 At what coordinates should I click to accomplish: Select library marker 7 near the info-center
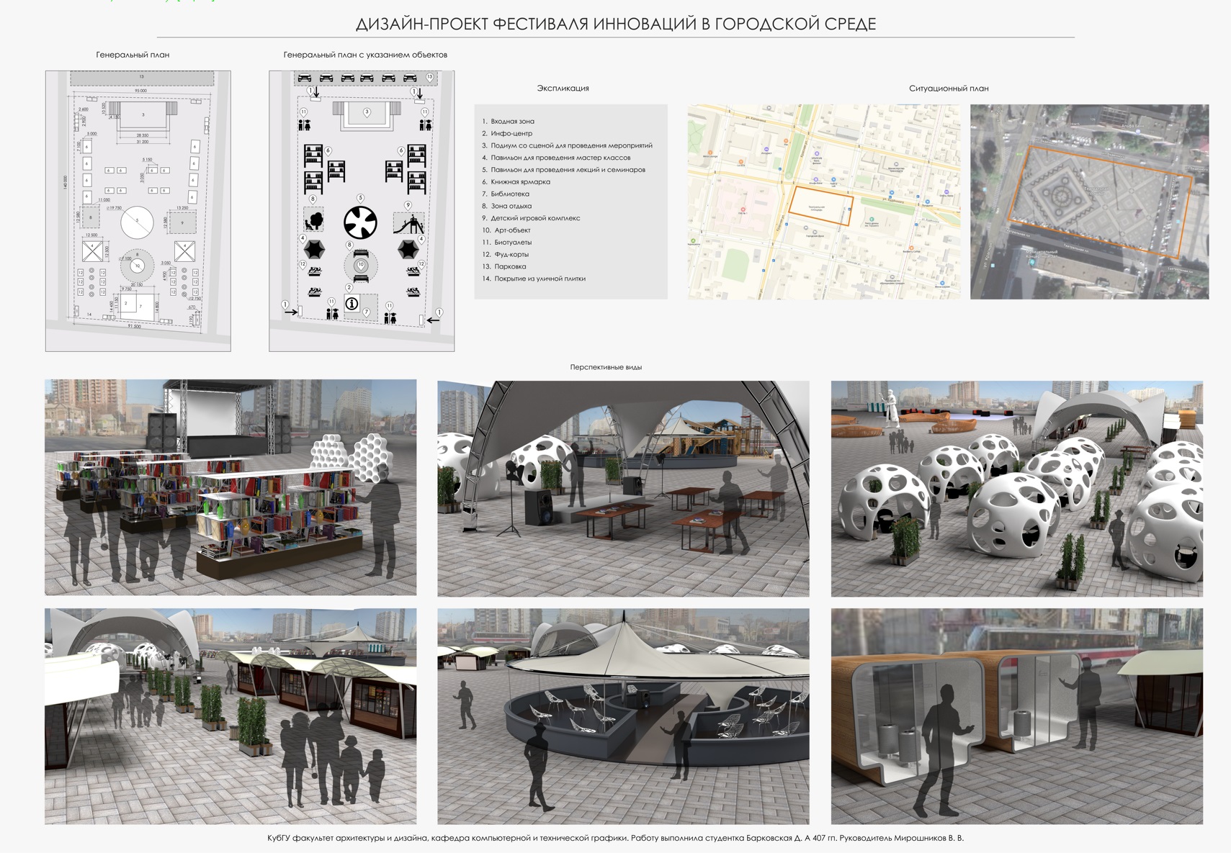click(x=366, y=312)
